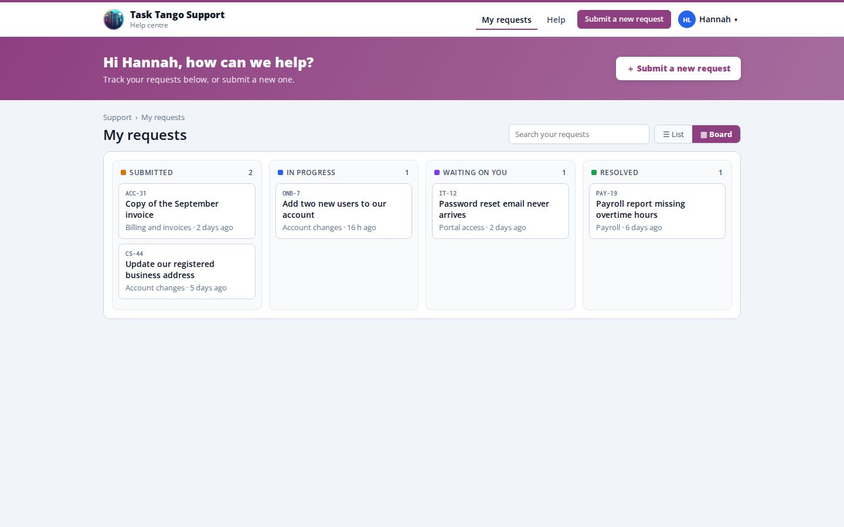Click the Support breadcrumb link
Image resolution: width=844 pixels, height=527 pixels.
(117, 117)
